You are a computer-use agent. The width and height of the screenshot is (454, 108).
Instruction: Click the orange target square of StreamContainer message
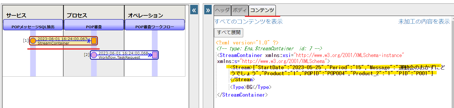(94, 41)
